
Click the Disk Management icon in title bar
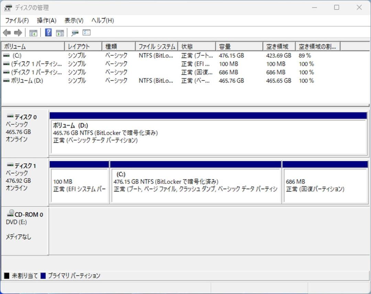(x=7, y=7)
